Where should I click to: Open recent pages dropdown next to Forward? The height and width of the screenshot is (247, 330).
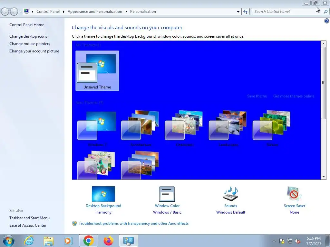coord(20,12)
